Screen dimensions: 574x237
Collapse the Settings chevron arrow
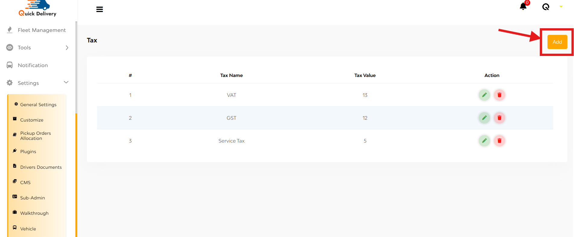(66, 82)
